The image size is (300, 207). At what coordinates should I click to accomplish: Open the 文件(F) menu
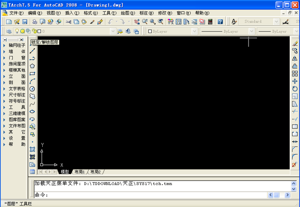[x=17, y=13]
